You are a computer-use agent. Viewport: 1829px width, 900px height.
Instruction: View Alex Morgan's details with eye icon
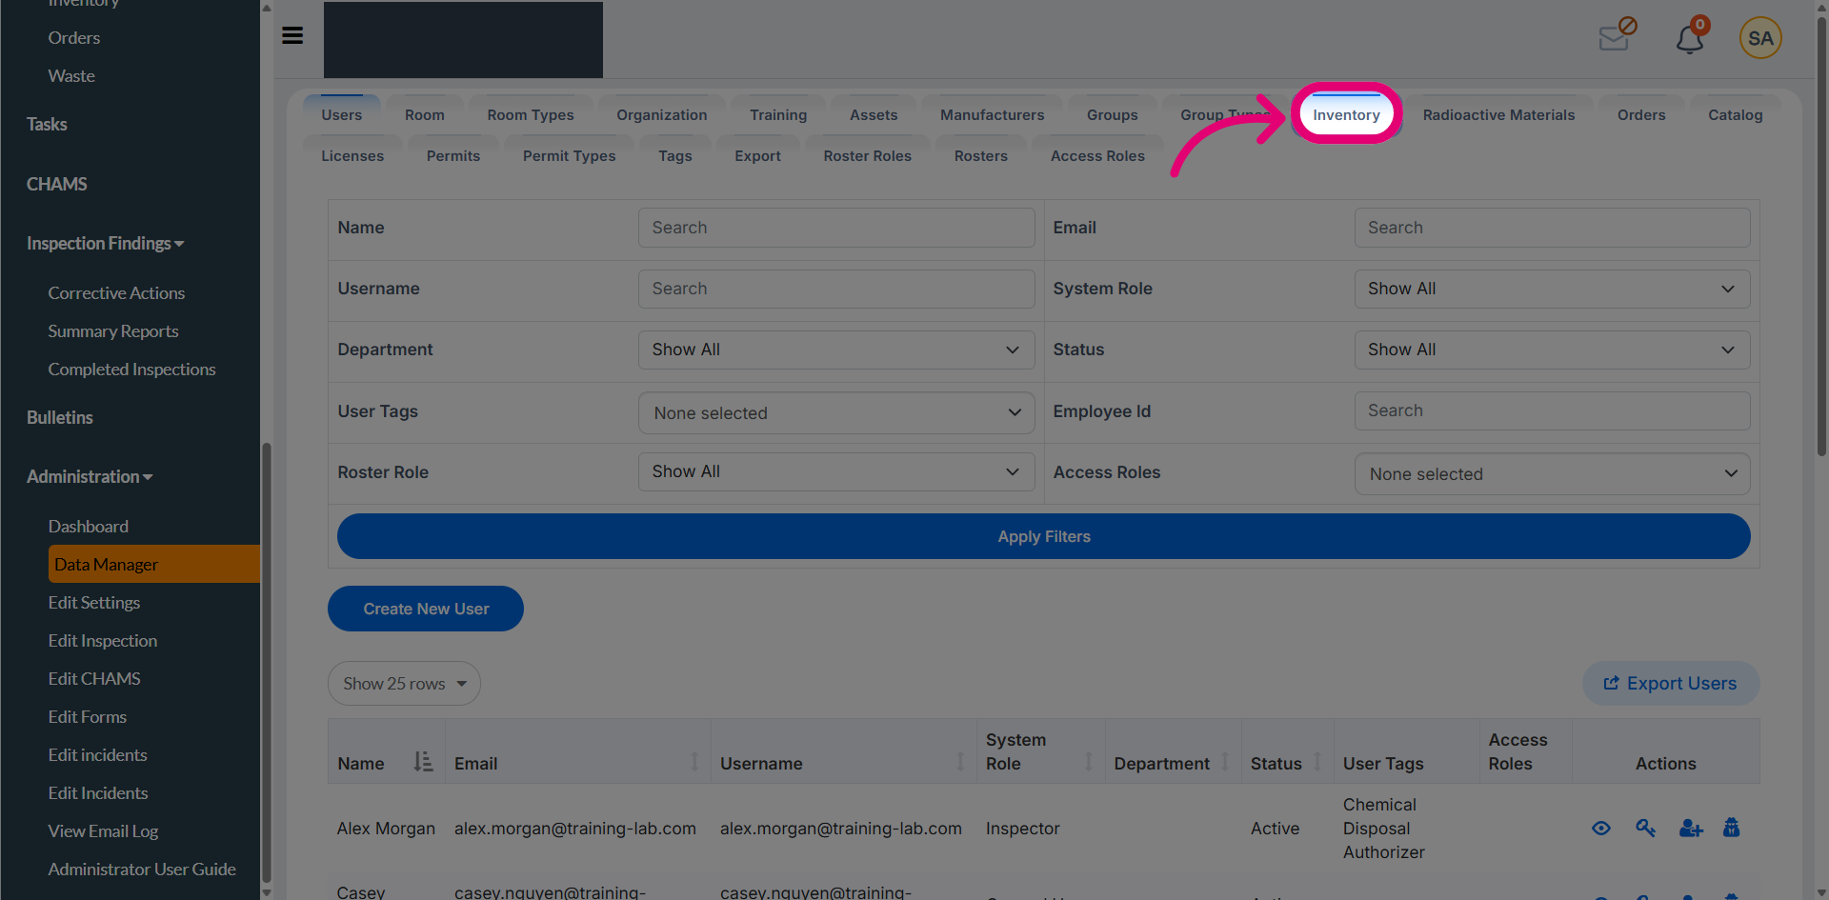tap(1601, 829)
